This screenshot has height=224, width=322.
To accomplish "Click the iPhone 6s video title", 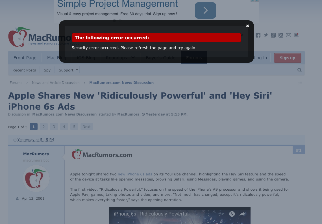I will tap(151, 214).
